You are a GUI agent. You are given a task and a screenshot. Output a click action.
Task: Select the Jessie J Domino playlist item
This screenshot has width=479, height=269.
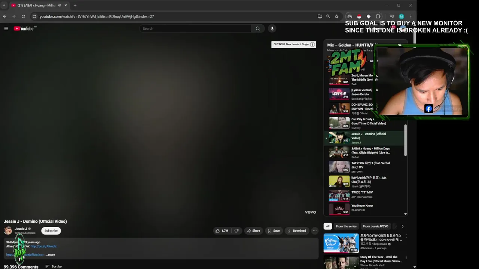pos(364,138)
